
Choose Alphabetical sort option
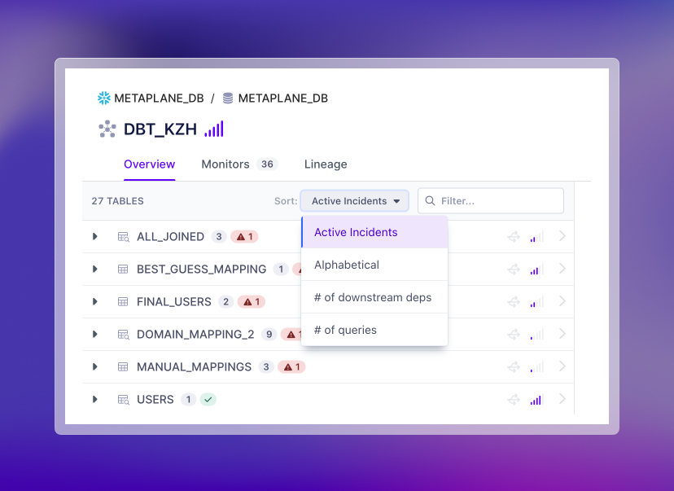coord(374,265)
